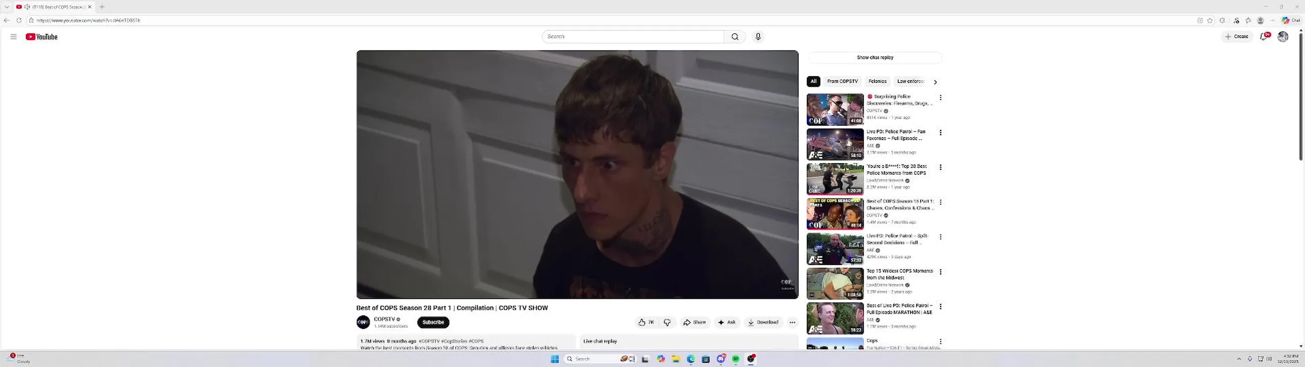This screenshot has height=367, width=1305.
Task: Open options for 'Top 20 Best Police Moments'
Action: coord(941,167)
